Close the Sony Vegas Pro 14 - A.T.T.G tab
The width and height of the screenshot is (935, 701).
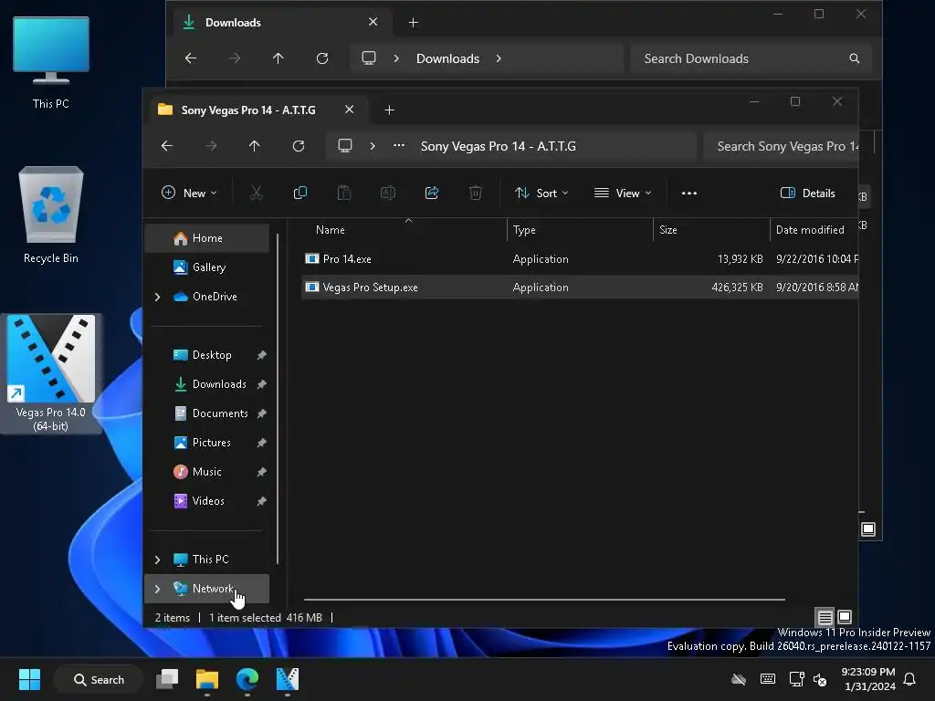pyautogui.click(x=350, y=110)
